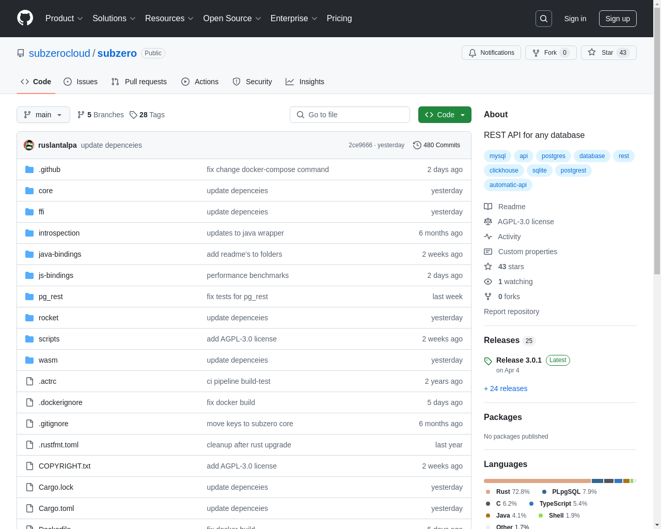This screenshot has width=661, height=529.
Task: Click the Rust segment in languages bar
Action: click(537, 481)
